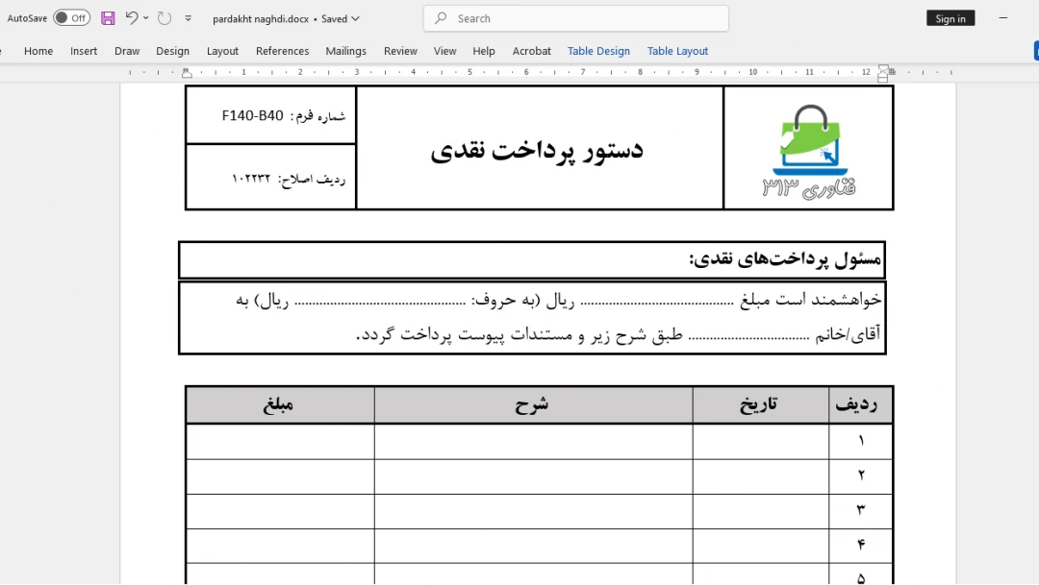Click the Save icon in title bar
Viewport: 1039px width, 585px height.
click(108, 18)
